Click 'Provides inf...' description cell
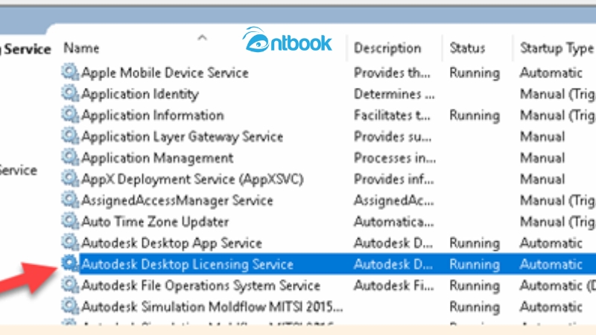This screenshot has width=596, height=335. click(x=393, y=179)
